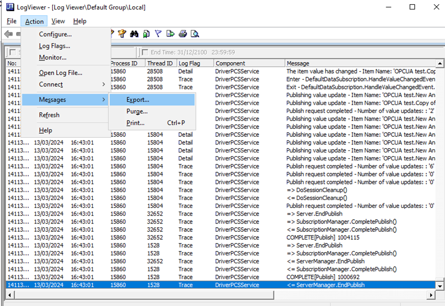445x306 pixels.
Task: Enable the start time checkbox on left
Action: coord(13,52)
